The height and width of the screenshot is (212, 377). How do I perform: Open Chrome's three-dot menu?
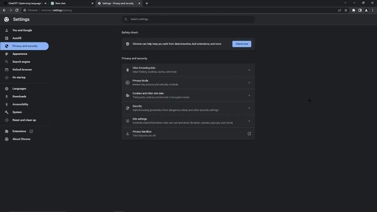[x=373, y=11]
